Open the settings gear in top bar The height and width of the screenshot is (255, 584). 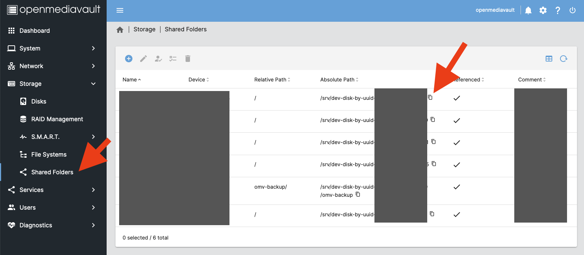(x=543, y=10)
